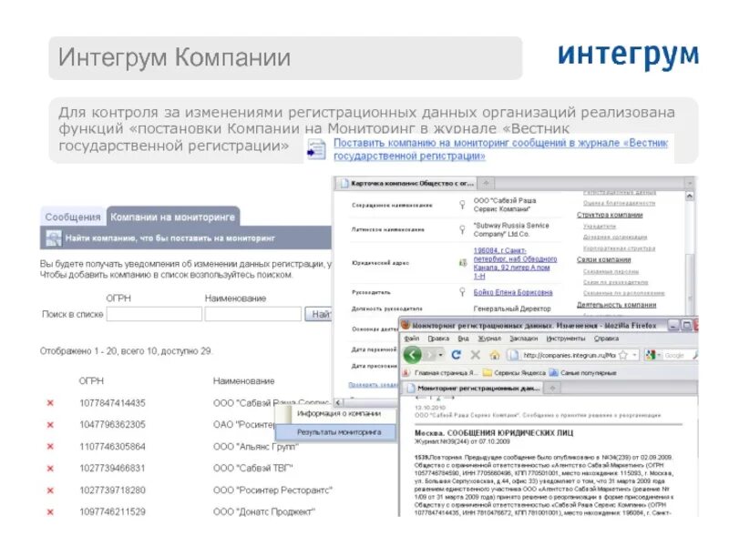Click horizontal scrollbar left arrow in company card
The width and height of the screenshot is (729, 546).
point(338,402)
